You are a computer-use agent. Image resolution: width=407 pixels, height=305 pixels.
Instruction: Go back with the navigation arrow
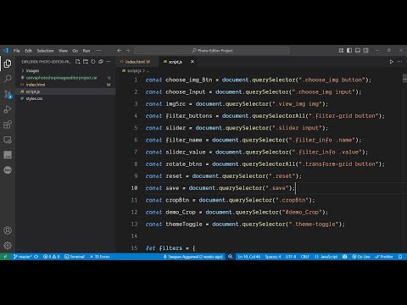(x=120, y=51)
